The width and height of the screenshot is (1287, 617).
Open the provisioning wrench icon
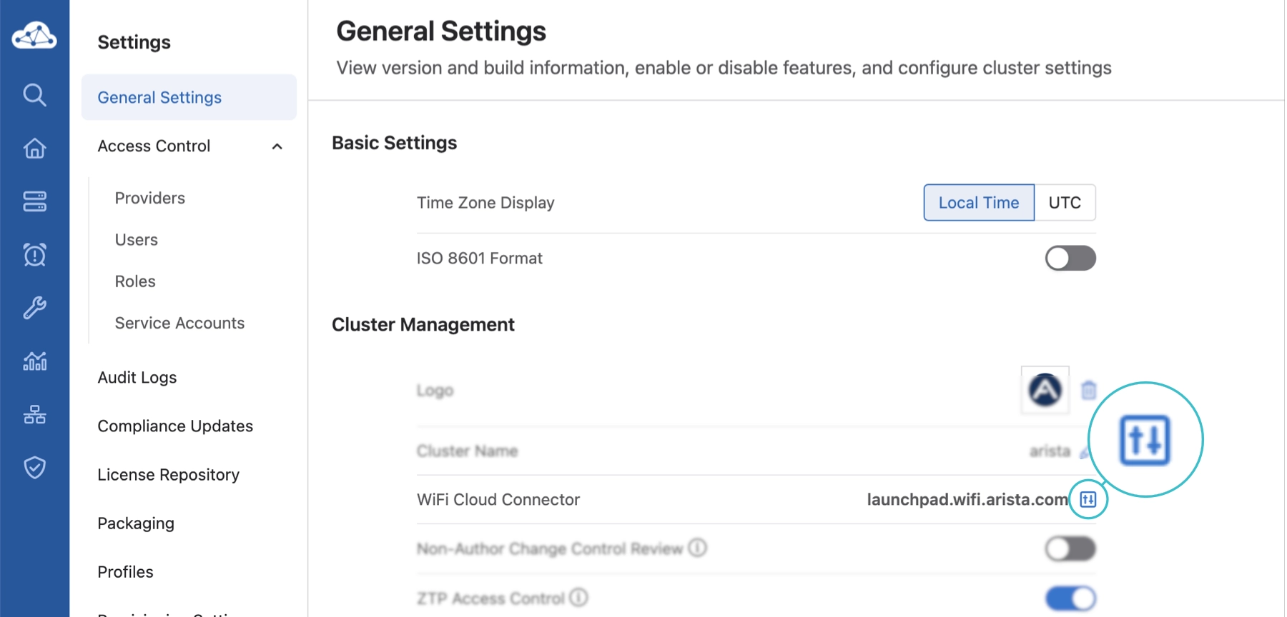[34, 308]
